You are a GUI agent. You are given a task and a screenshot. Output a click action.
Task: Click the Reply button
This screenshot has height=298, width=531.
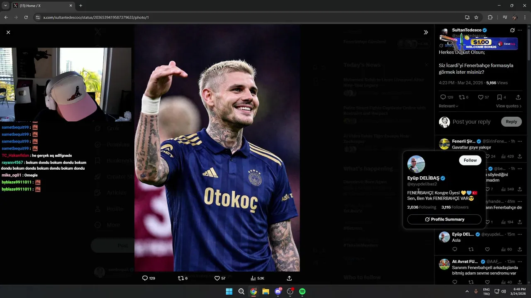click(x=512, y=122)
